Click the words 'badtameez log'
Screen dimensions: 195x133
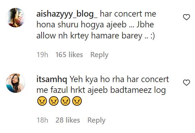click(x=138, y=90)
